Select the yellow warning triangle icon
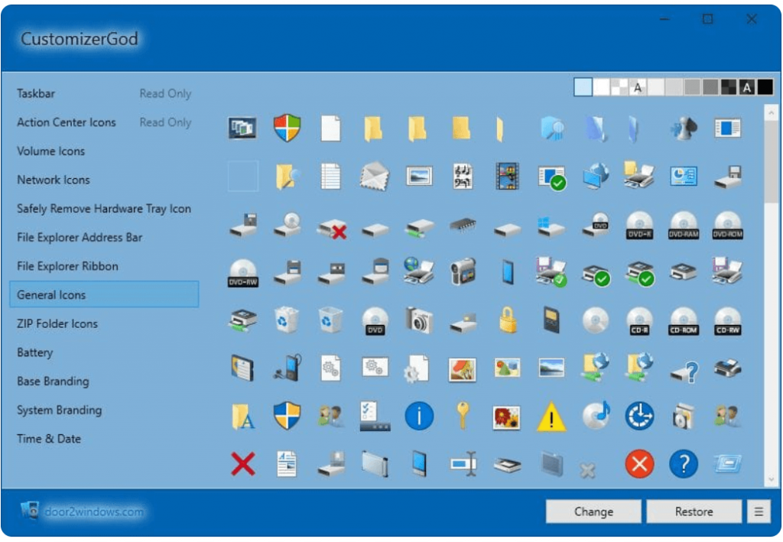Image resolution: width=783 pixels, height=542 pixels. tap(551, 417)
